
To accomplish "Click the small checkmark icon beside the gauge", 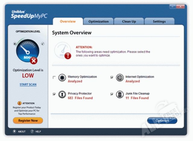I will click(42, 44).
